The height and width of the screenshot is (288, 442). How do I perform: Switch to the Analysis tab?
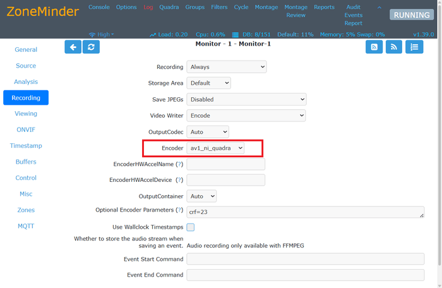26,81
